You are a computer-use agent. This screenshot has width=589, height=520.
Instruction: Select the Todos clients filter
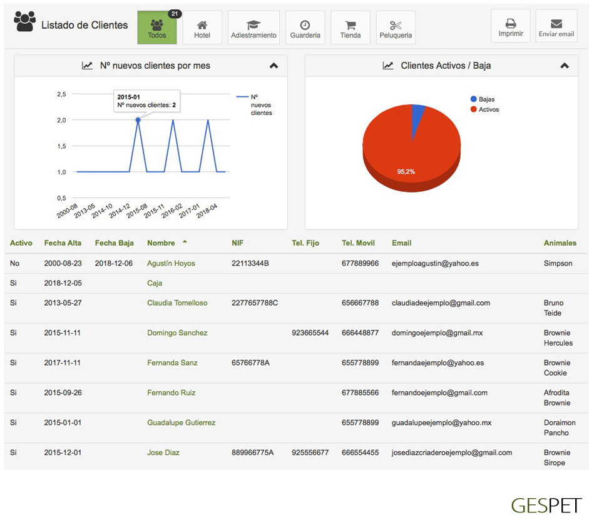pyautogui.click(x=157, y=27)
